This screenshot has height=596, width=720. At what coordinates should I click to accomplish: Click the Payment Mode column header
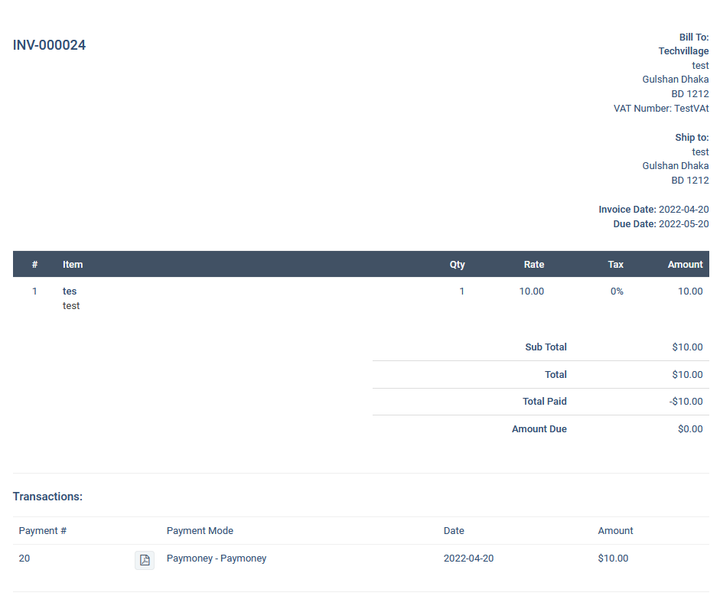(x=200, y=531)
